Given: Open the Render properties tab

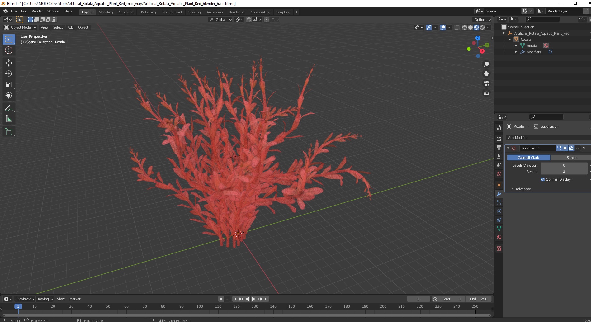Looking at the screenshot, I should pos(499,139).
